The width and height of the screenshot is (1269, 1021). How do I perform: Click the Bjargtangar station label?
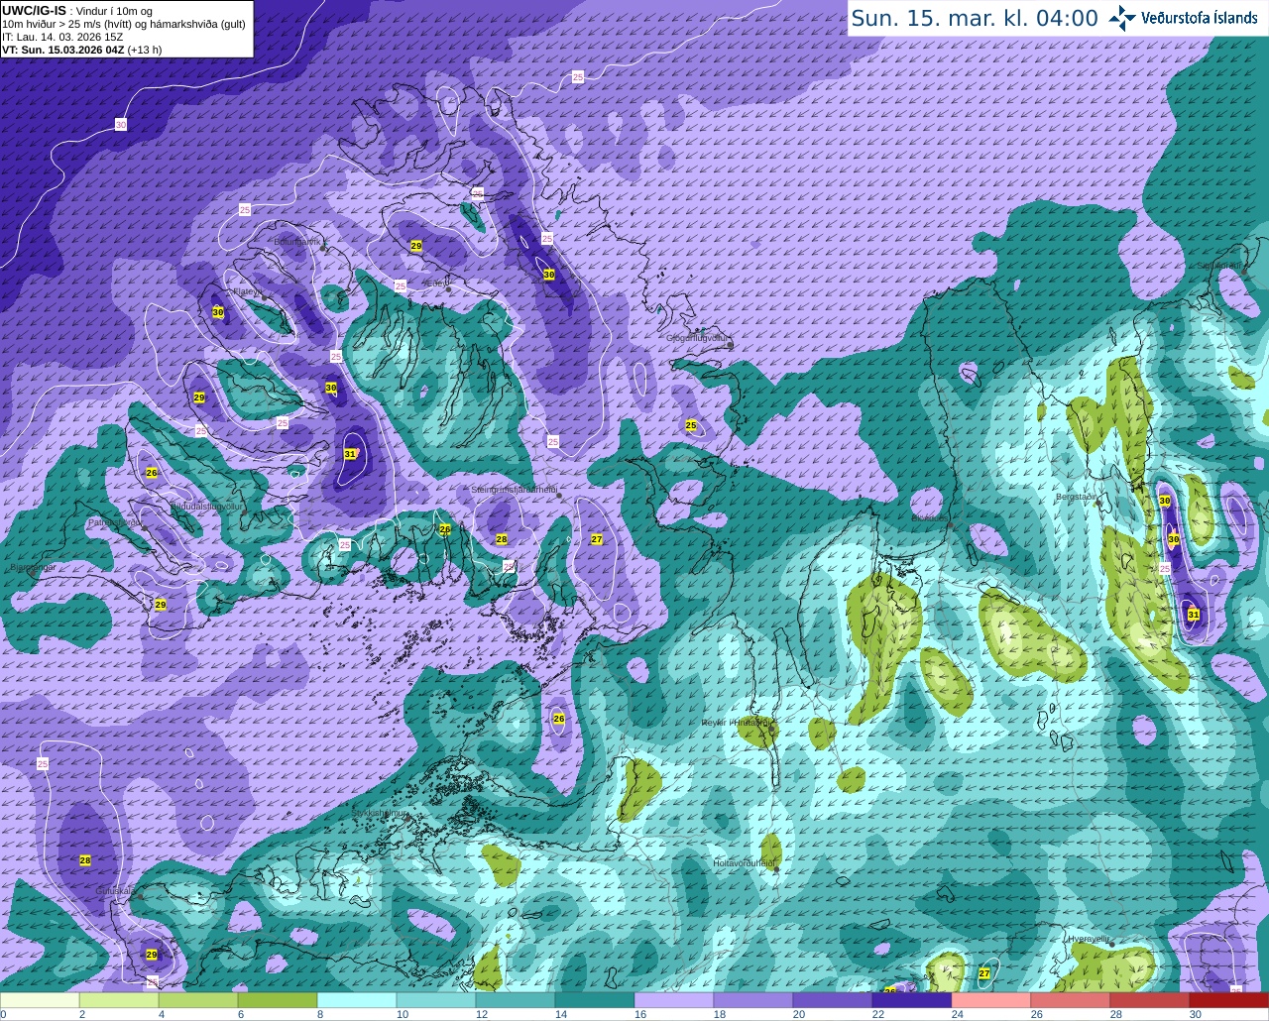coord(33,568)
